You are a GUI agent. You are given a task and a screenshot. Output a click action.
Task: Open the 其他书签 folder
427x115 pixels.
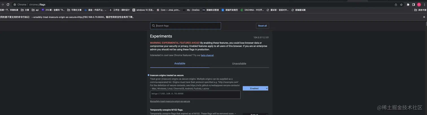coord(420,10)
